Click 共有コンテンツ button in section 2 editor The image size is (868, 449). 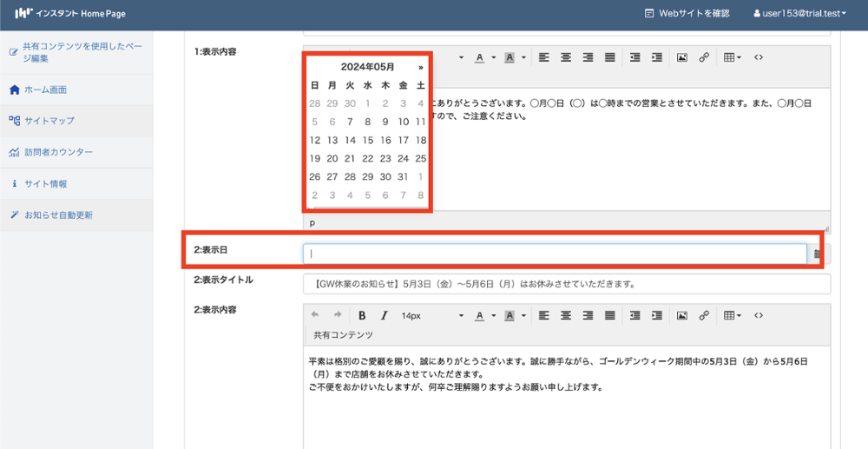tap(343, 334)
